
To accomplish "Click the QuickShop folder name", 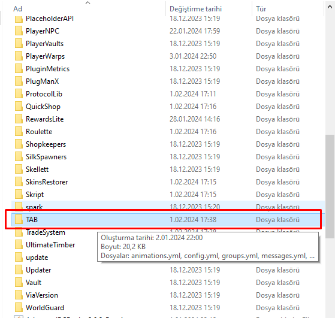I will tap(43, 107).
